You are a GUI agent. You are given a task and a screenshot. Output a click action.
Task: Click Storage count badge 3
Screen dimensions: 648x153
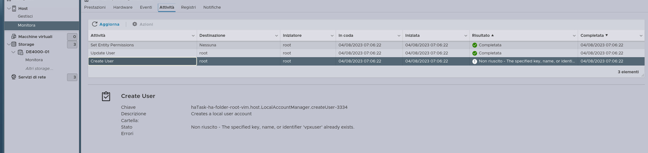(x=72, y=45)
